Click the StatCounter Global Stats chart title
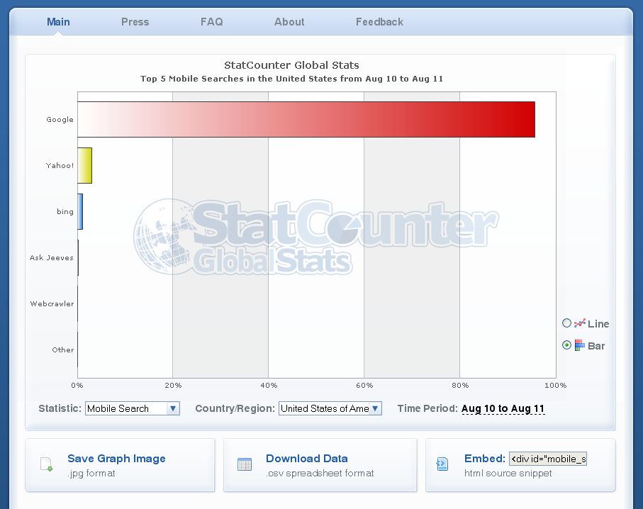The image size is (643, 509). tap(291, 65)
